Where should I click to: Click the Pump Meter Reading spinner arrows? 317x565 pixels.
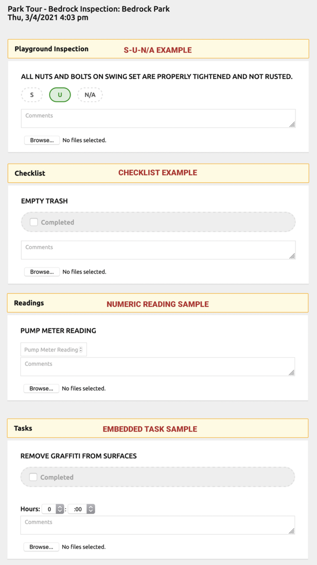pyautogui.click(x=81, y=350)
